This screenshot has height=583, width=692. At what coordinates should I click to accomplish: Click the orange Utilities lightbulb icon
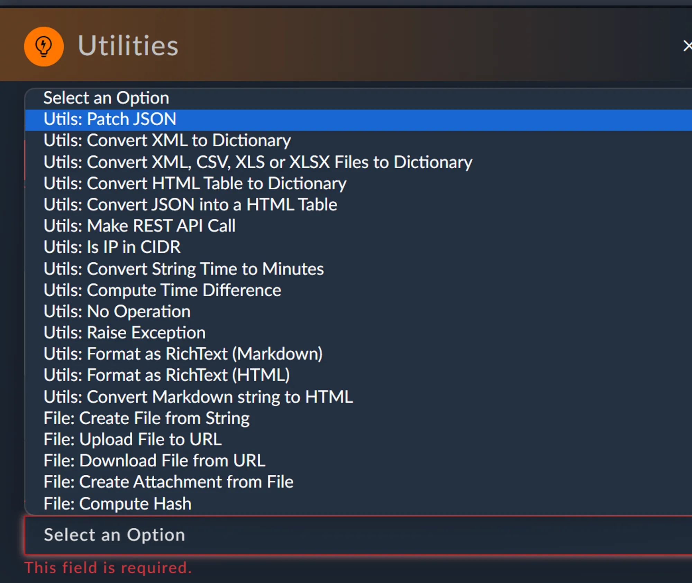[x=44, y=46]
